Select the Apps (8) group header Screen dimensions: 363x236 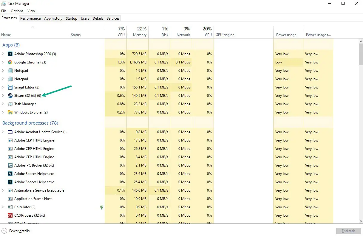point(11,45)
